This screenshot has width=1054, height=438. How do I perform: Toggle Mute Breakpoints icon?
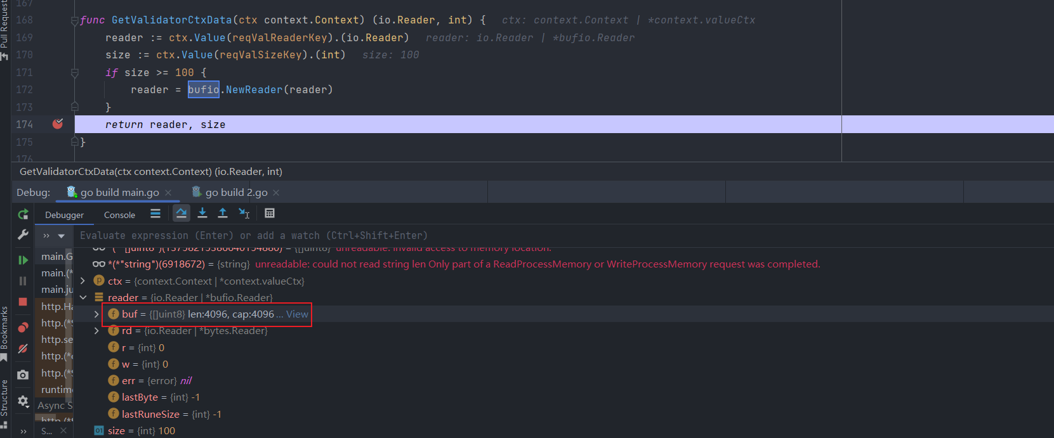[x=23, y=349]
